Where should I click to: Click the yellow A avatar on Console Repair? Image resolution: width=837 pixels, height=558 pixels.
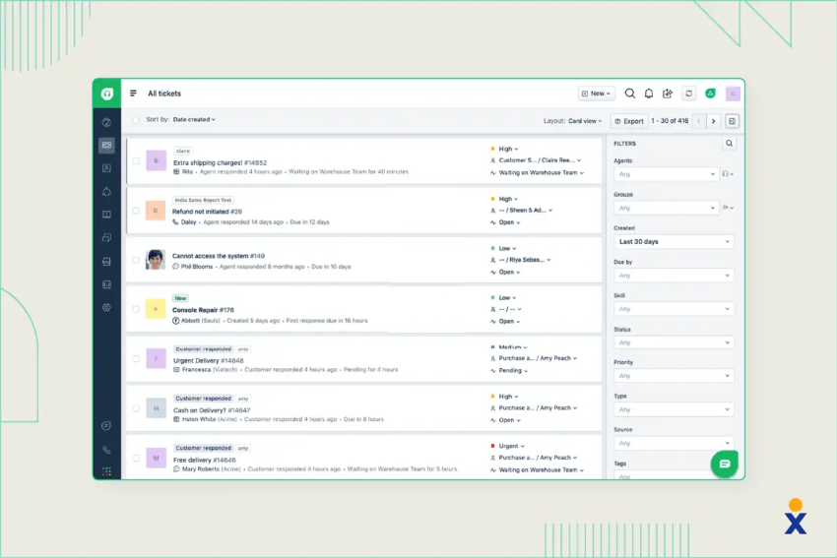pyautogui.click(x=156, y=309)
